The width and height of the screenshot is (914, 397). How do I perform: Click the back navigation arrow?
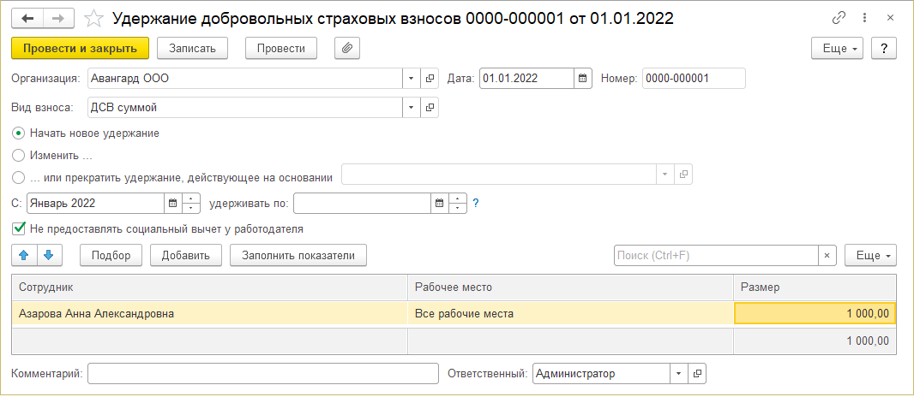tap(28, 18)
